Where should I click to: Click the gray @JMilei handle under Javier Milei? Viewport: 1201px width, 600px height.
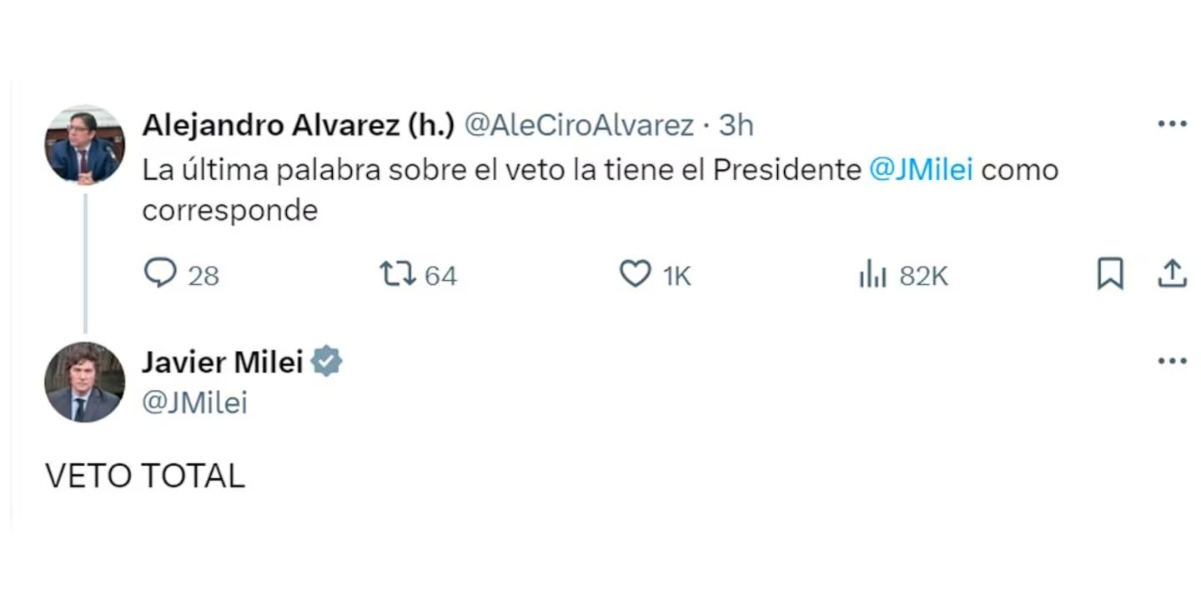[x=194, y=403]
